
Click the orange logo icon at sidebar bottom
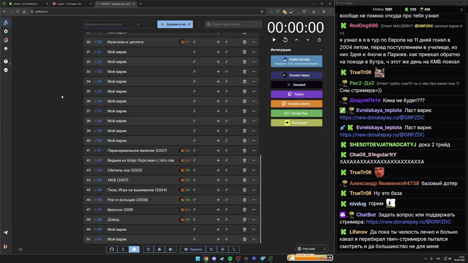pyautogui.click(x=5, y=246)
